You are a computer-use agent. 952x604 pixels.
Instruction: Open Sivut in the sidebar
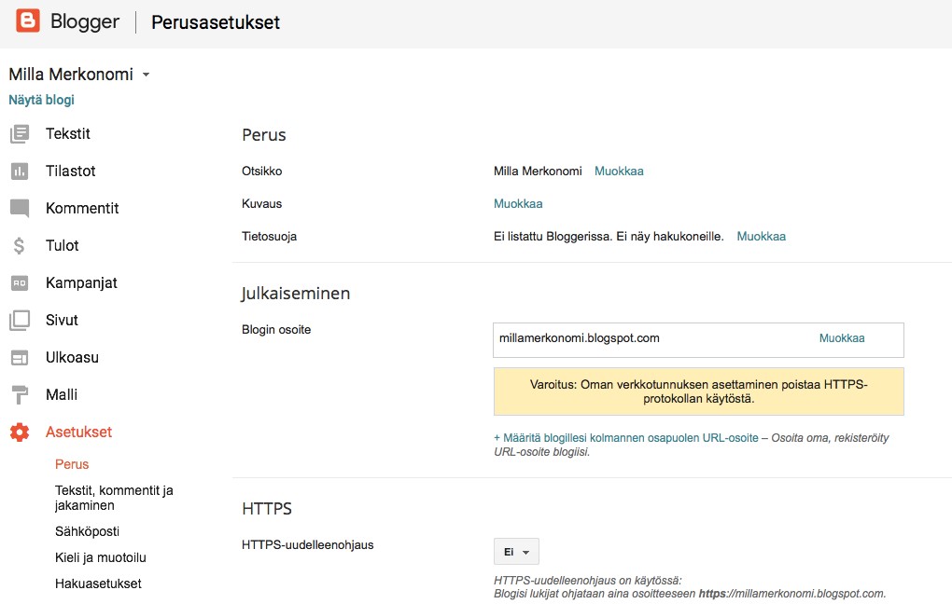[x=62, y=321]
